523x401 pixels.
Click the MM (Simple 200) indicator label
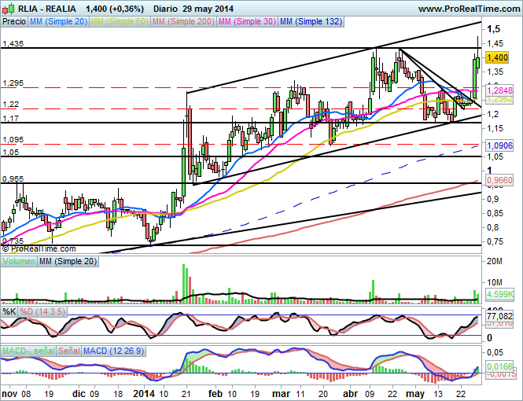click(x=185, y=22)
